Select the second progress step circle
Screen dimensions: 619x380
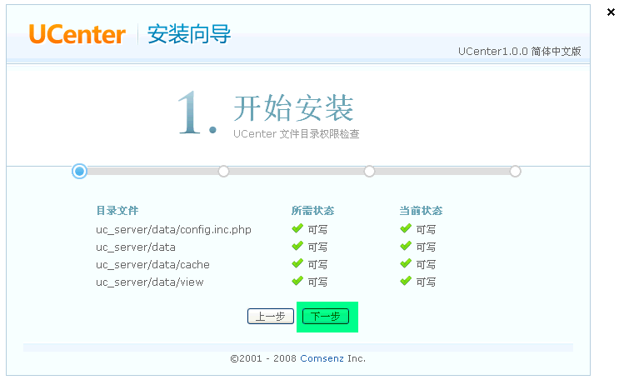[x=223, y=172]
